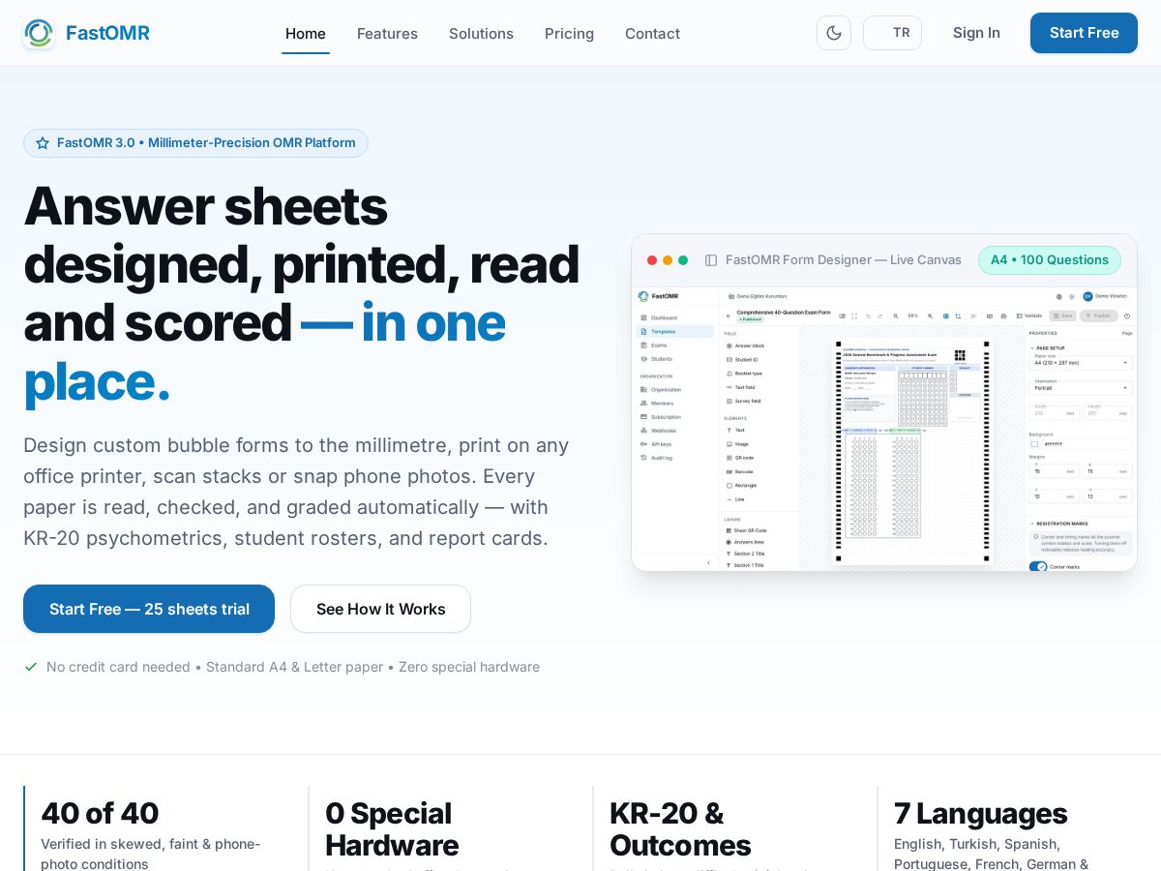Open the Features nav item
1161x871 pixels.
[x=387, y=33]
